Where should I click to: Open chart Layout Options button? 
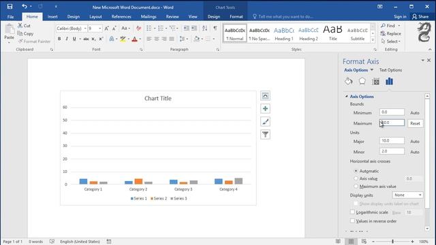coord(265,96)
